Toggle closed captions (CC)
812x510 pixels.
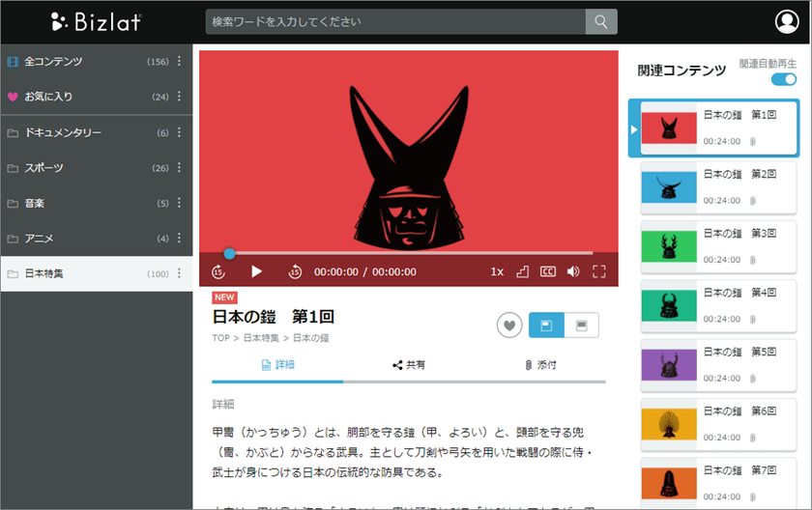pos(548,271)
